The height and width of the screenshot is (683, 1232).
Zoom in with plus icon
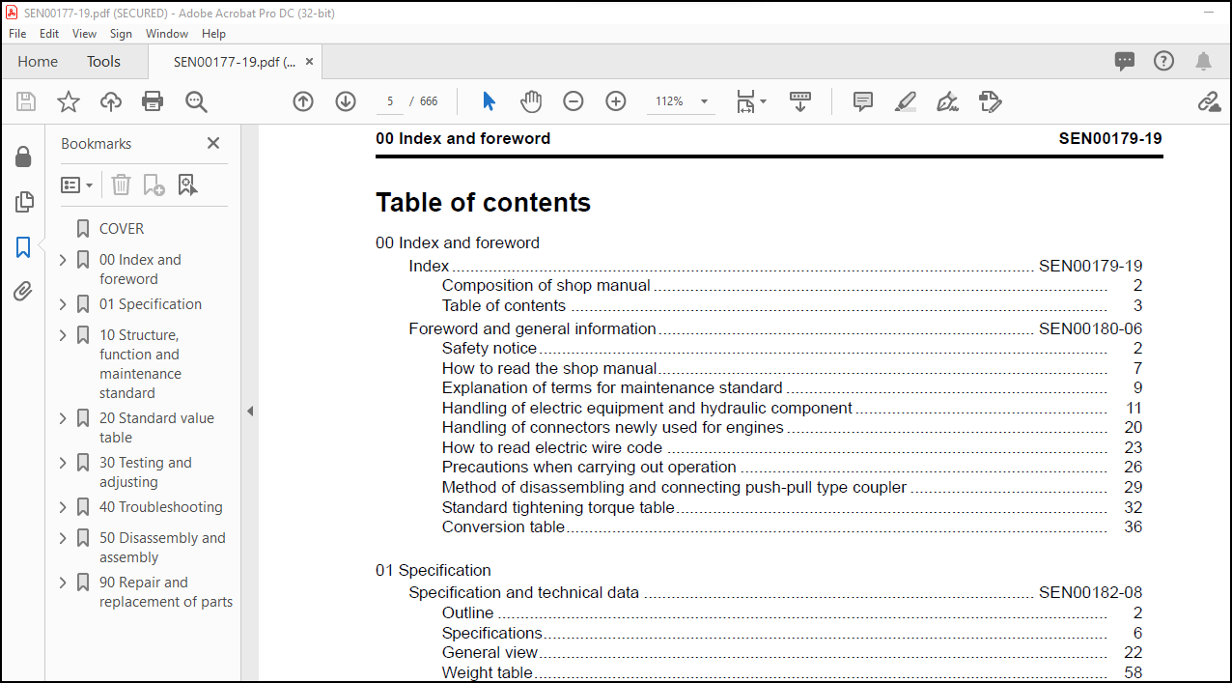point(616,101)
